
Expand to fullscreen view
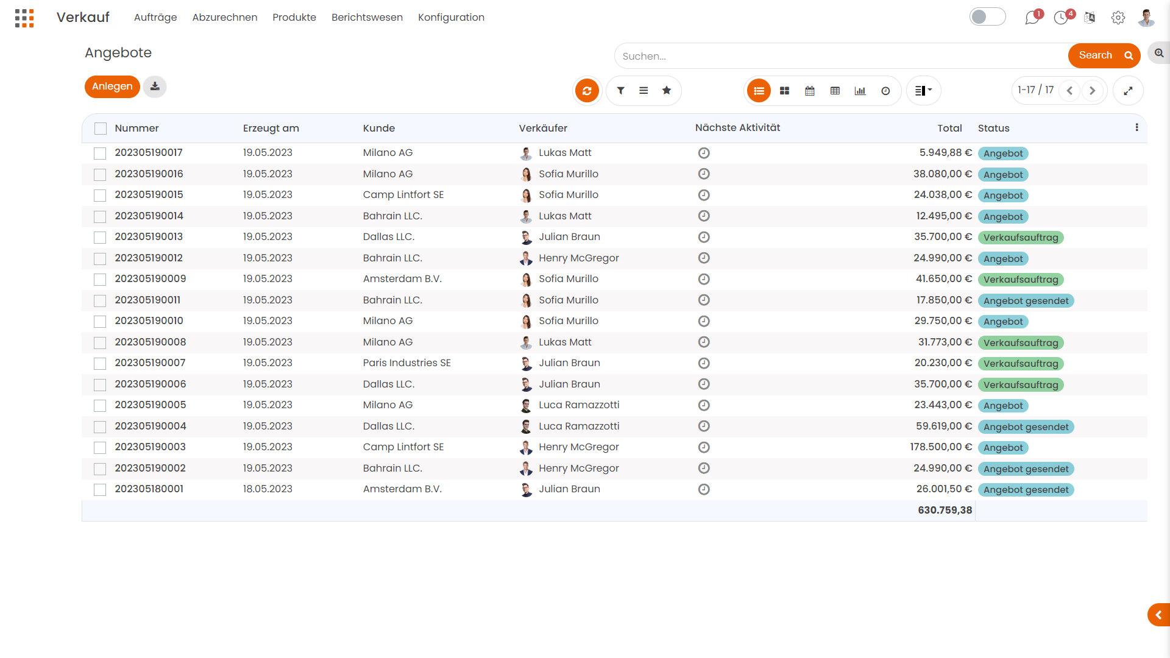point(1128,91)
